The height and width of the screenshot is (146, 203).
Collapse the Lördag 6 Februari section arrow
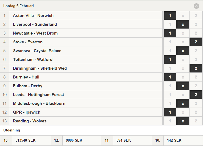click(196, 6)
